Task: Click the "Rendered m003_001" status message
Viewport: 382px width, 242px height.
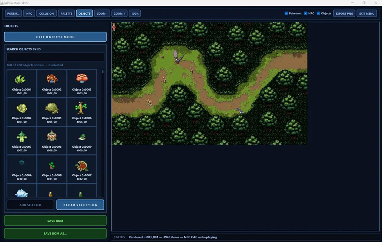Action: 173,237
